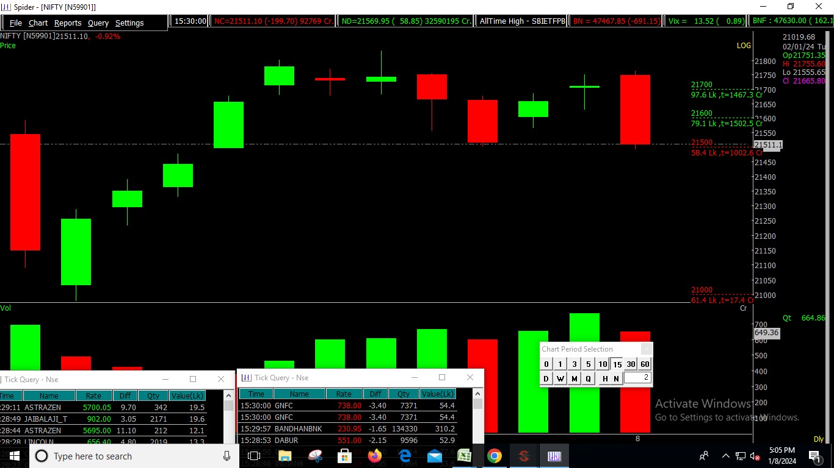Screen dimensions: 834x468
Task: Click the 'H' button in Chart Period Selection
Action: [x=605, y=378]
